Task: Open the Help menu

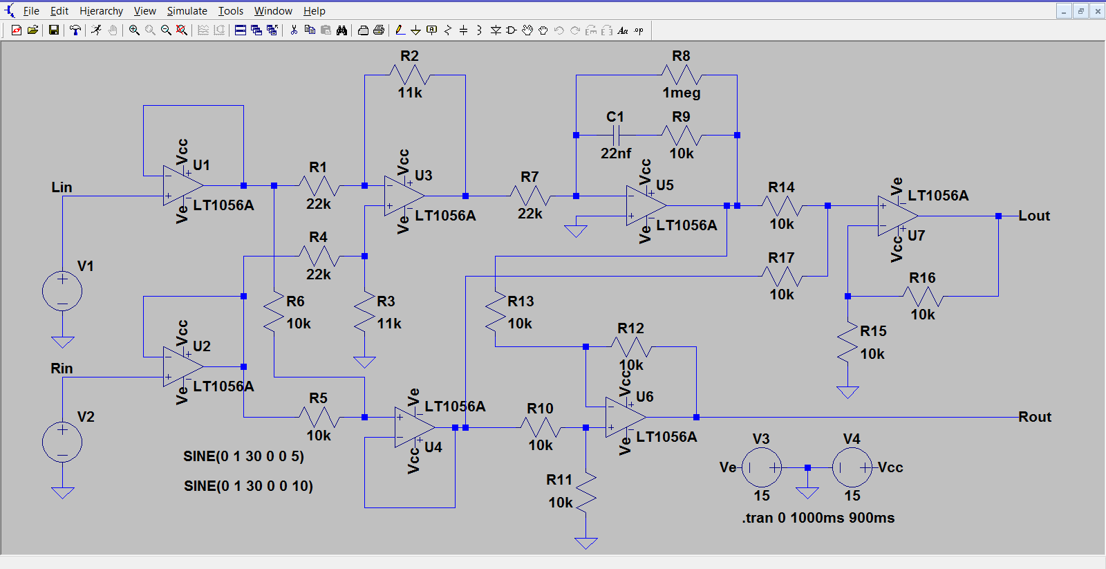Action: pyautogui.click(x=315, y=11)
